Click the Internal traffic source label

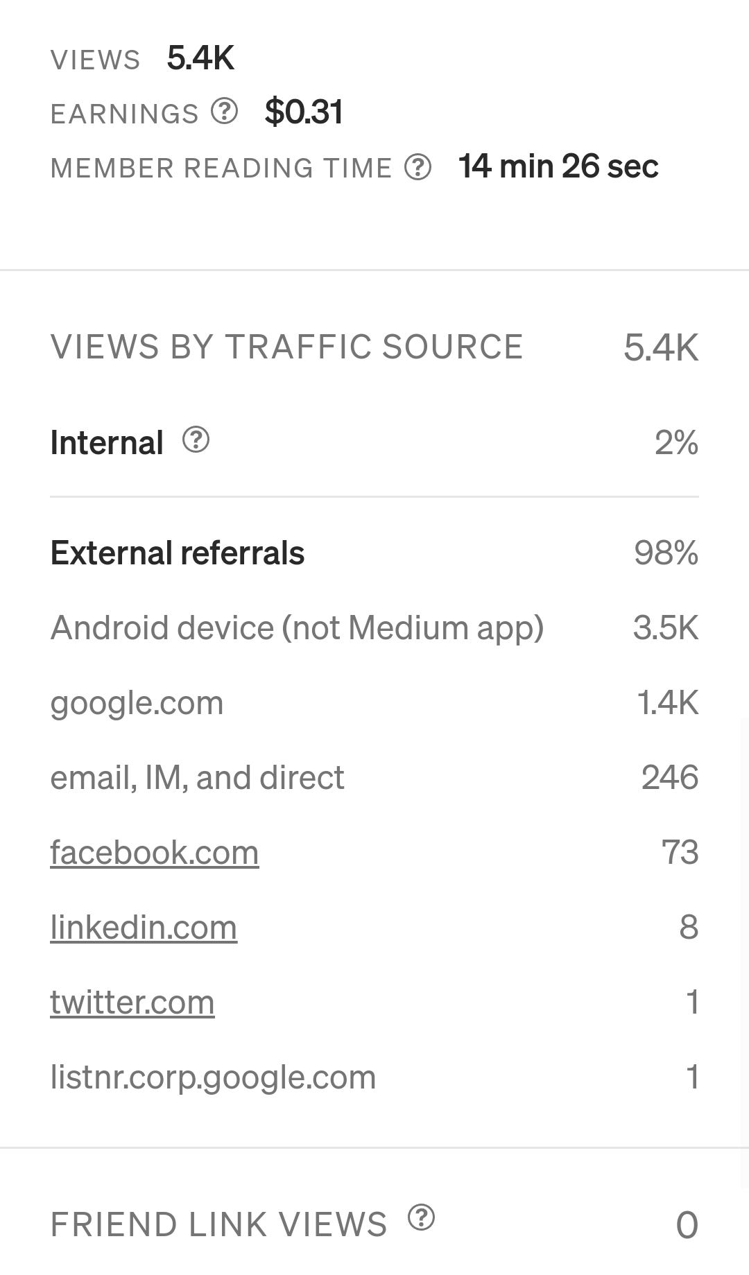105,441
